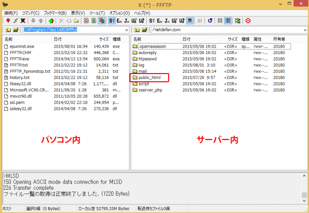Image resolution: width=309 pixels, height=213 pixels.
Task: Switch to details view mode icon
Action: coord(228,20)
